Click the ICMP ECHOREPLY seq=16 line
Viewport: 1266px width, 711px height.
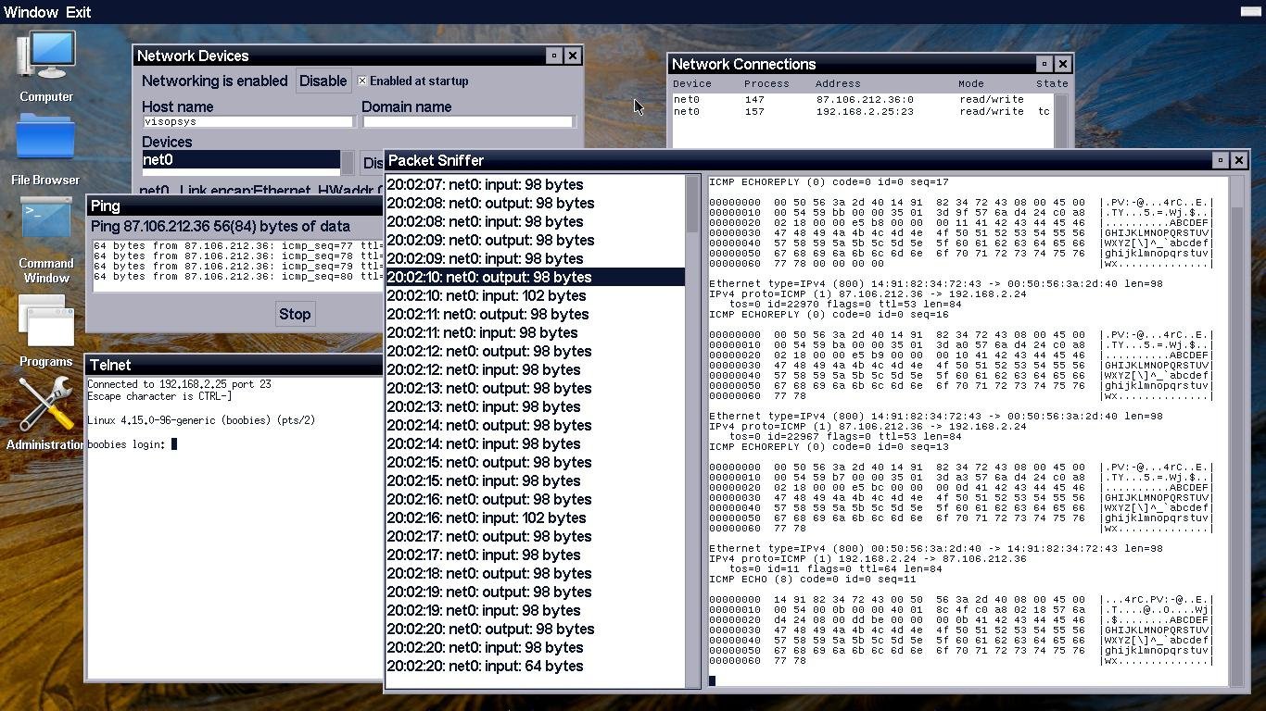point(829,315)
